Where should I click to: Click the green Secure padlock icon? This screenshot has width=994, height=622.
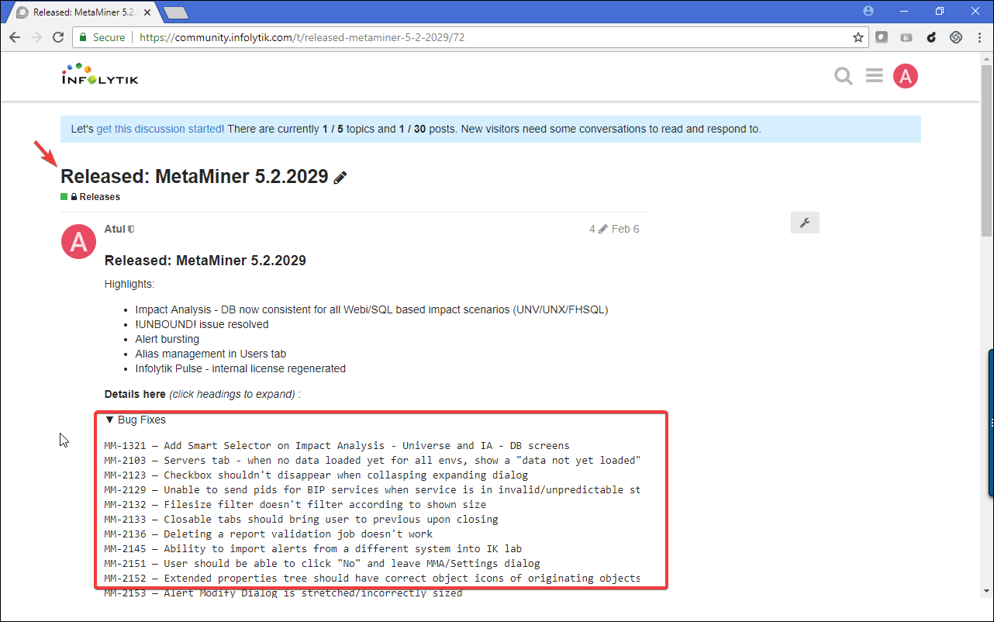(x=83, y=37)
